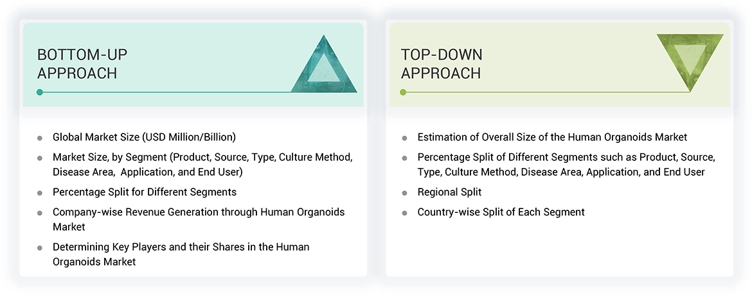
Task: Click bullet beside Determining Key Players
Action: tap(40, 248)
